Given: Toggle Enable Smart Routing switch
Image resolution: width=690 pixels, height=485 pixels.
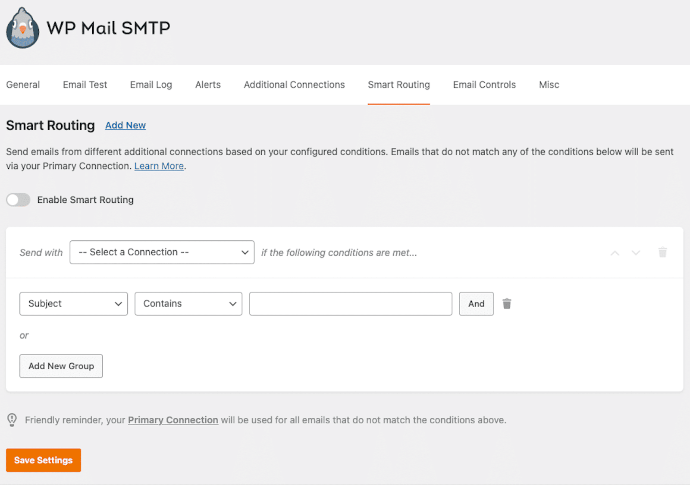Looking at the screenshot, I should click(x=18, y=200).
